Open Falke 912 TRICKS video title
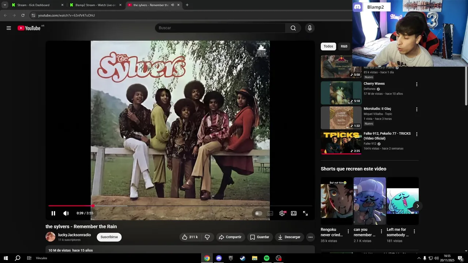468x263 pixels. [387, 136]
